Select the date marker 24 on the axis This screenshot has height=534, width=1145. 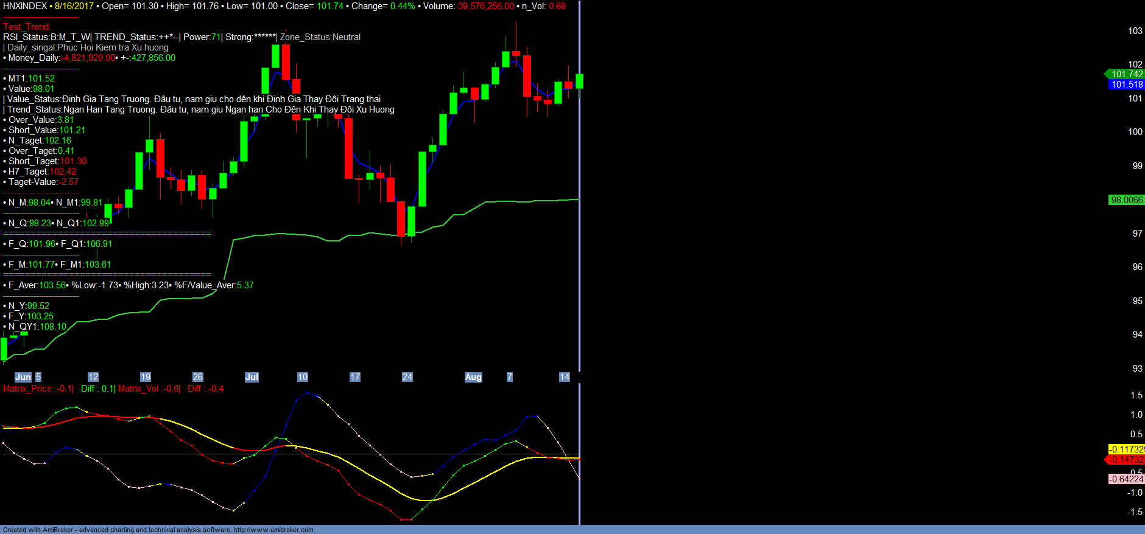pos(407,377)
